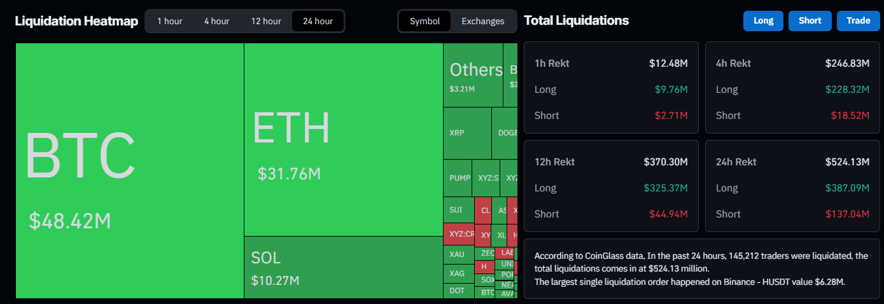Click the 4h Long value $228.32M

pyautogui.click(x=847, y=90)
